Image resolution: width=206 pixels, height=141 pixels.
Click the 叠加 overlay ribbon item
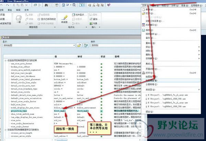(x=95, y=19)
